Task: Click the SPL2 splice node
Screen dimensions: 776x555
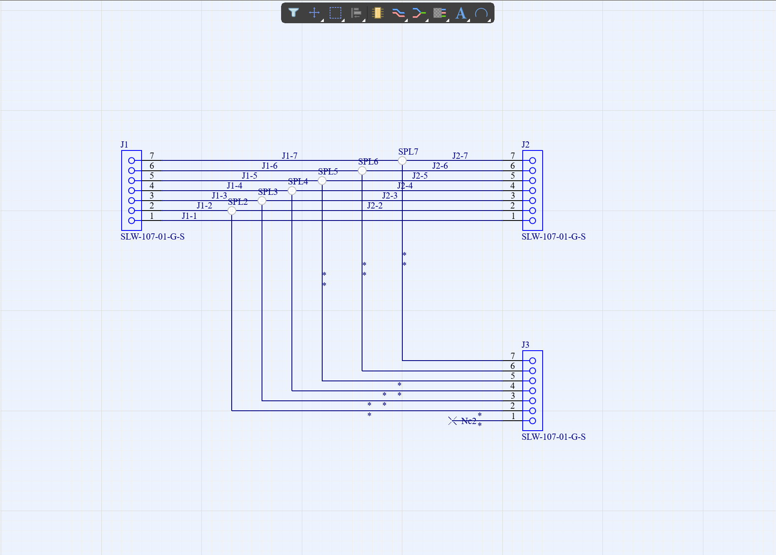Action: 232,211
